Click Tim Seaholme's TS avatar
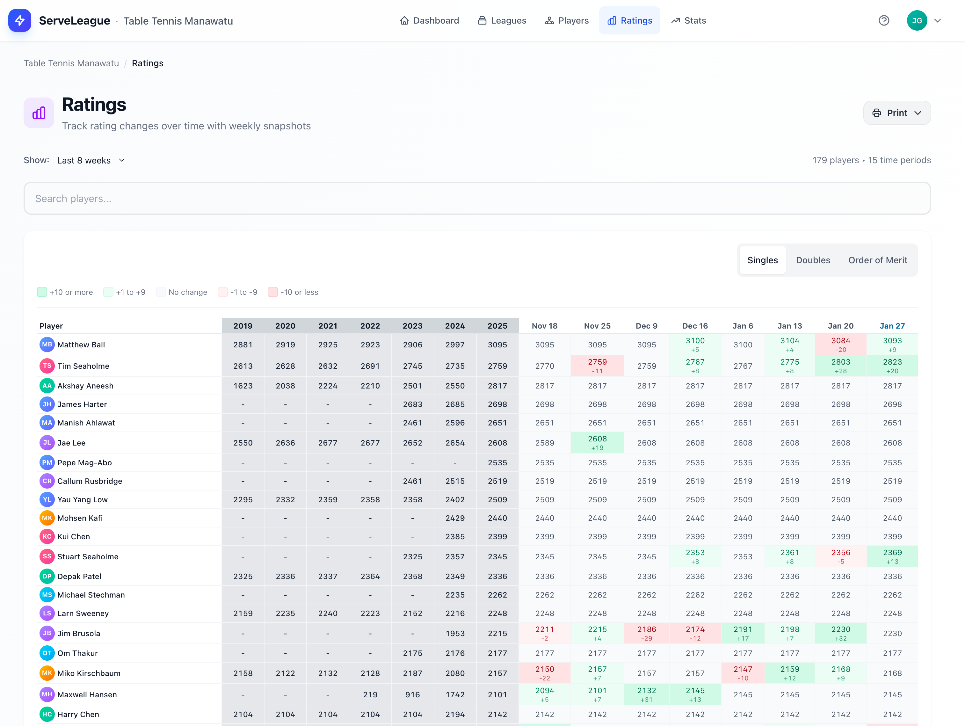965x726 pixels. [47, 366]
